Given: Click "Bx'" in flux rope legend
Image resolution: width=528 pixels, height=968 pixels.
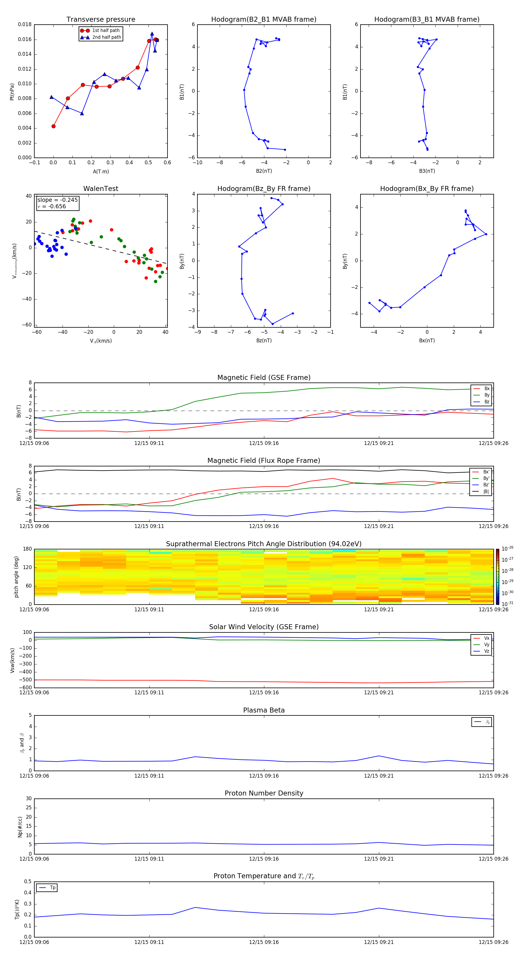Looking at the screenshot, I should point(486,472).
